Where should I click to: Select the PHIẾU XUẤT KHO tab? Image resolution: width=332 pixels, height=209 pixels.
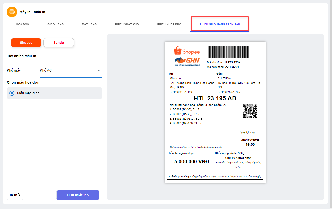(127, 24)
